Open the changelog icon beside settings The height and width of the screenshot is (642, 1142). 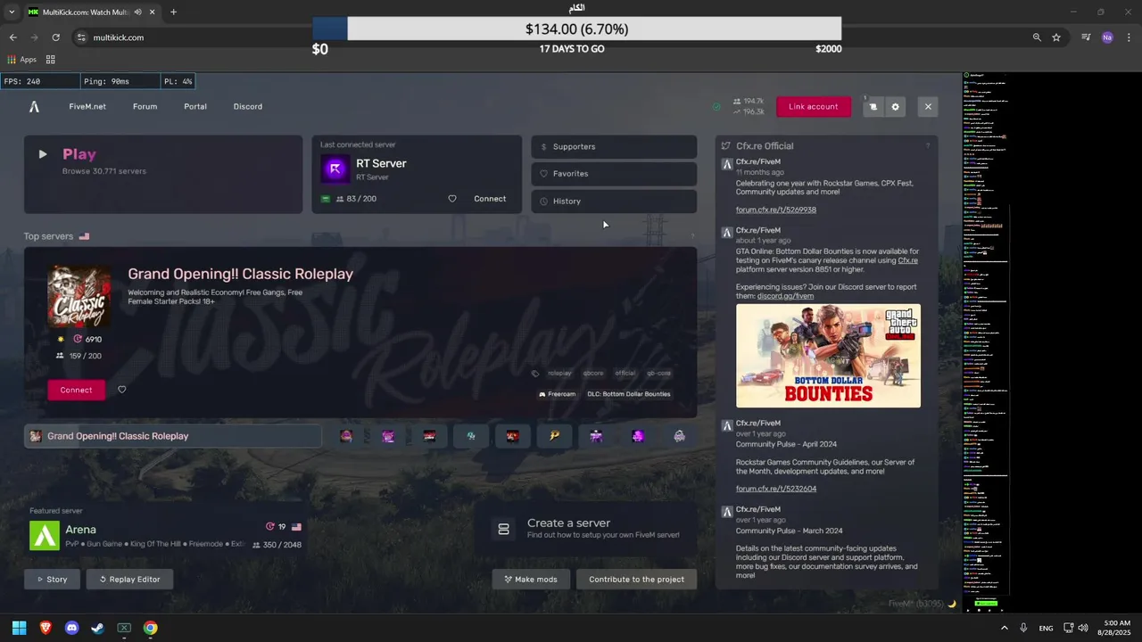(873, 107)
